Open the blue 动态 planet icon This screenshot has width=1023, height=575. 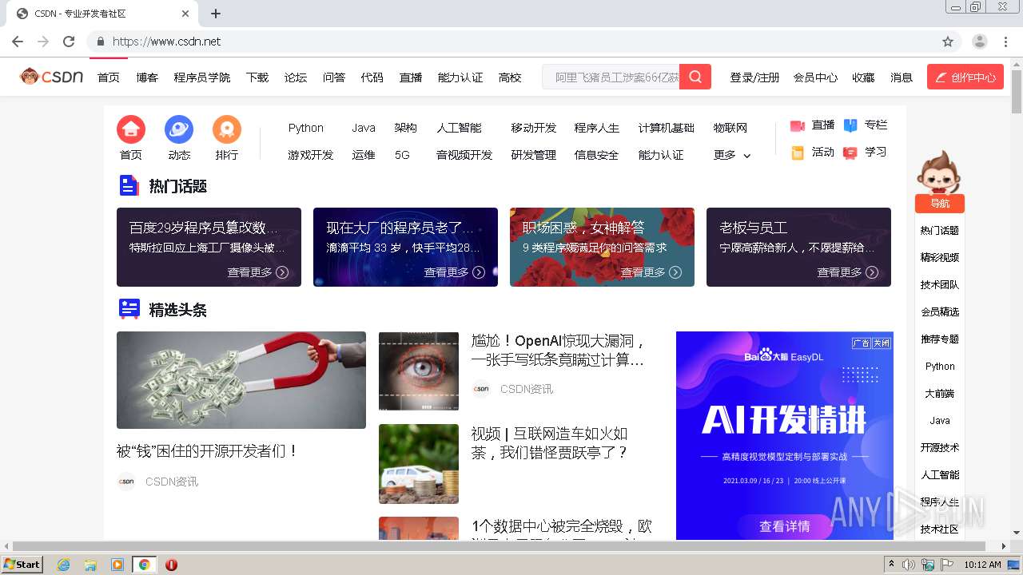(179, 129)
